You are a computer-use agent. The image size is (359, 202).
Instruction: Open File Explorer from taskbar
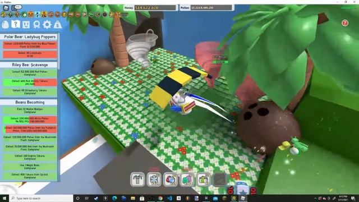[x=133, y=198]
